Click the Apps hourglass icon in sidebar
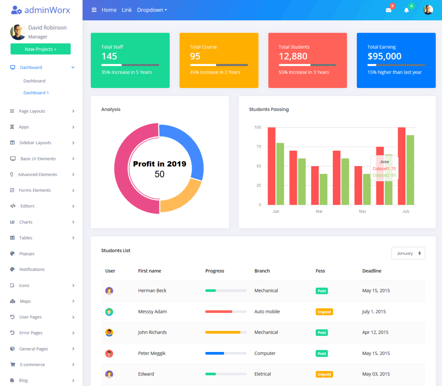Viewport: 442px width, 386px height. [12, 127]
